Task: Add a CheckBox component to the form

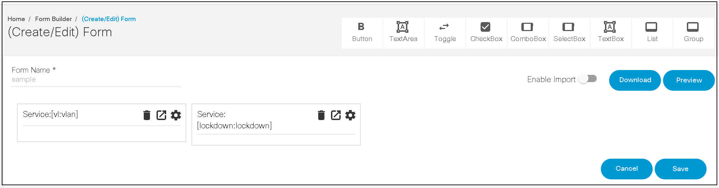Action: click(x=486, y=32)
